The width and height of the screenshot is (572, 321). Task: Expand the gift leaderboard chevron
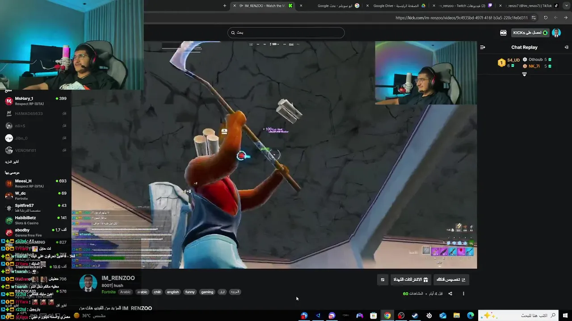[x=525, y=74]
